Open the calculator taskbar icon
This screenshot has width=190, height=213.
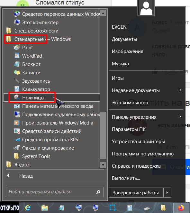tap(130, 208)
